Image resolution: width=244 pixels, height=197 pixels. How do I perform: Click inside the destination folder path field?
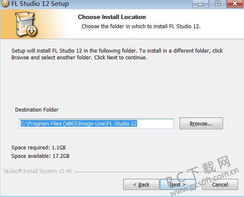(96, 124)
